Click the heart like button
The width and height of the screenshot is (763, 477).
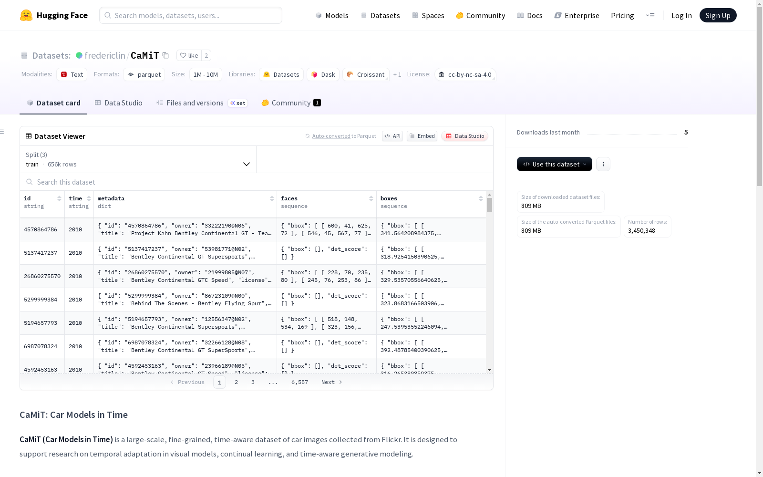(x=189, y=55)
